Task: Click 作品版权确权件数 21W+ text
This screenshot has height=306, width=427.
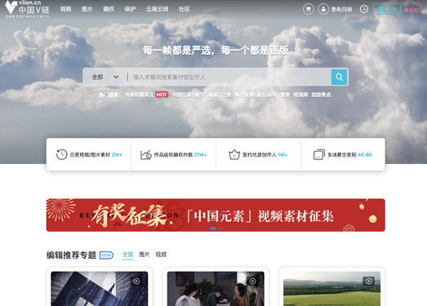Action: pos(180,155)
